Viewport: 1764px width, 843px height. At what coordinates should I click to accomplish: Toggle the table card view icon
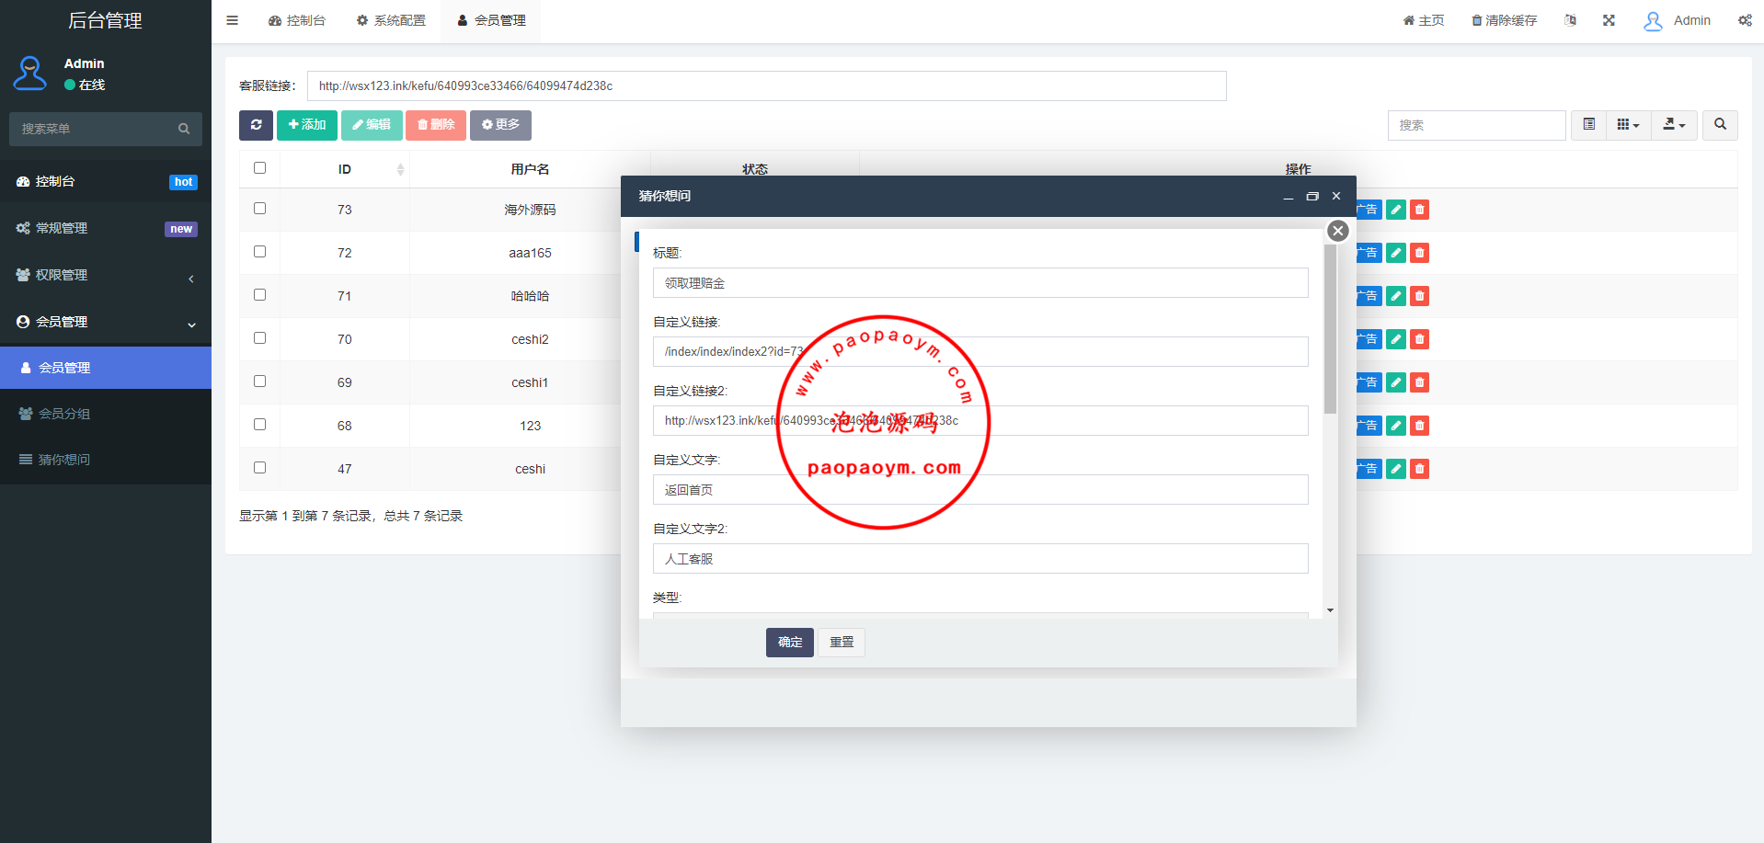coord(1588,125)
